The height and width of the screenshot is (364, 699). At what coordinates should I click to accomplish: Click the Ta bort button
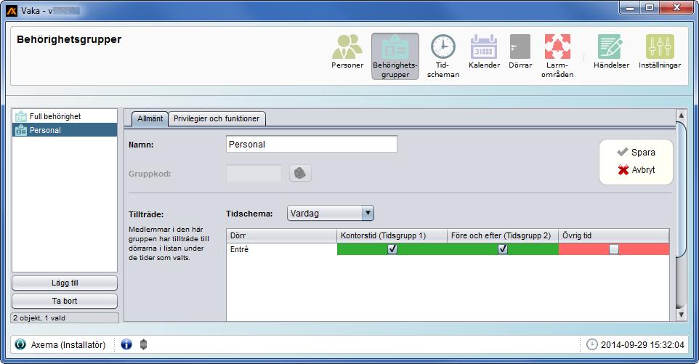pos(65,301)
